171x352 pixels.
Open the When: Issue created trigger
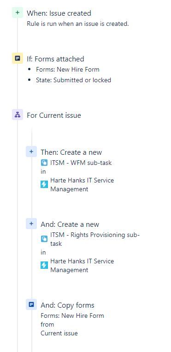click(59, 13)
